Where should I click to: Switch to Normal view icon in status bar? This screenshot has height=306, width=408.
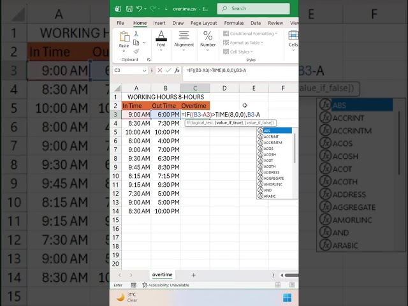(x=278, y=285)
